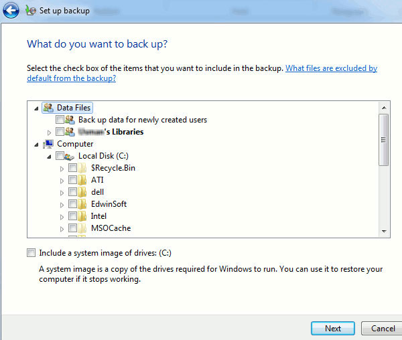Expand the ATI folder
Viewport: 402px width, 340px height.
click(62, 181)
